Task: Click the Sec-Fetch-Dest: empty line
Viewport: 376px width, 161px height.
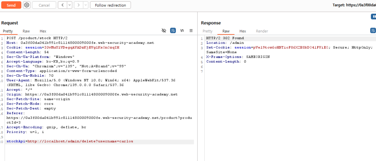Action: 31,108
